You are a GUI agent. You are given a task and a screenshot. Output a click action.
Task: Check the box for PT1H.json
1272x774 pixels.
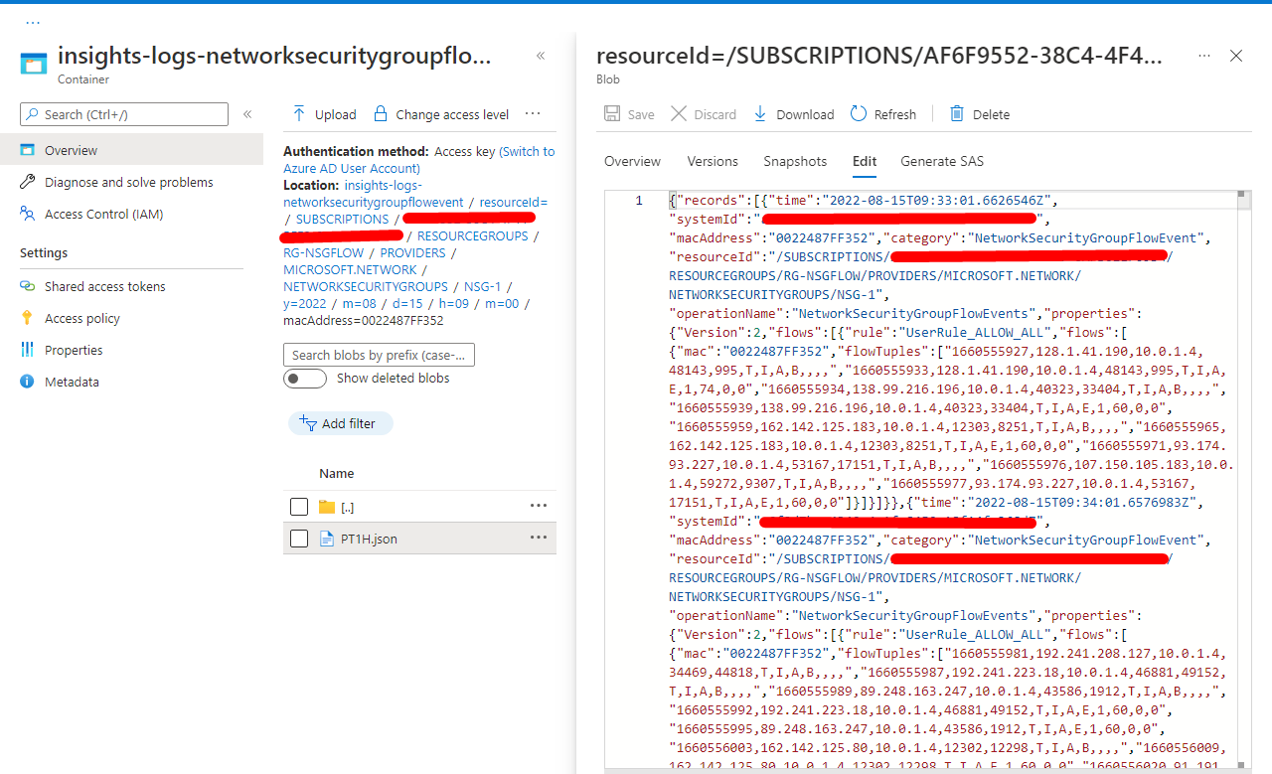[299, 539]
